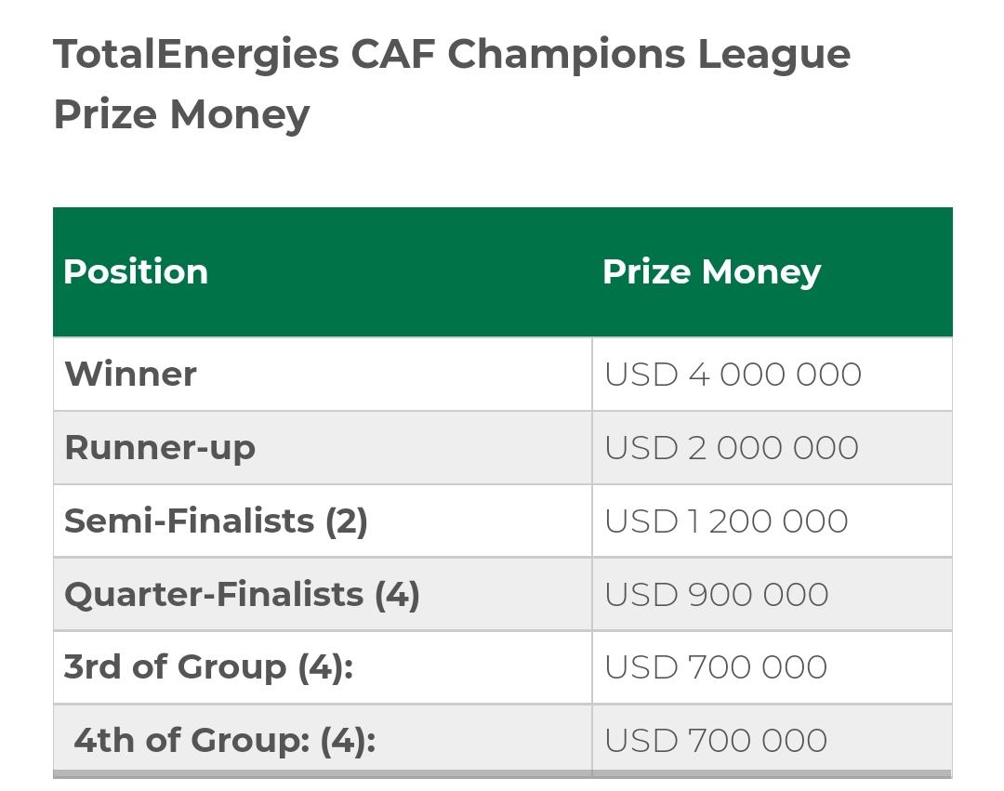1004x791 pixels.
Task: Click "Money" in the heading's second line
Action: coord(240,114)
